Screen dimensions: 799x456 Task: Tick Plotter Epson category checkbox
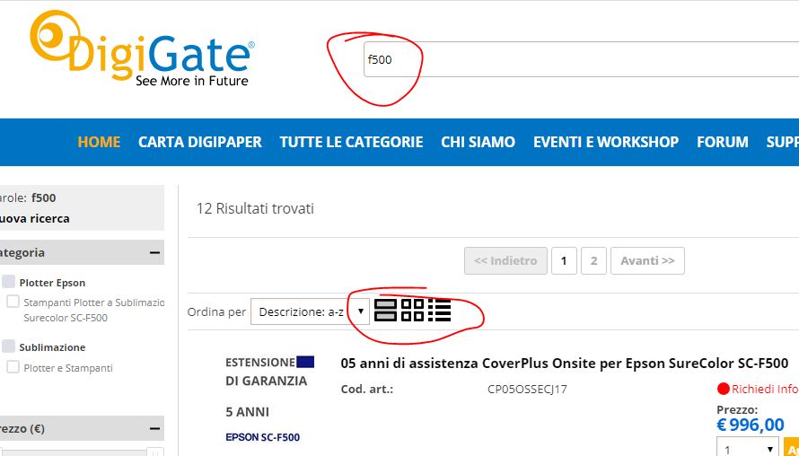click(x=9, y=282)
